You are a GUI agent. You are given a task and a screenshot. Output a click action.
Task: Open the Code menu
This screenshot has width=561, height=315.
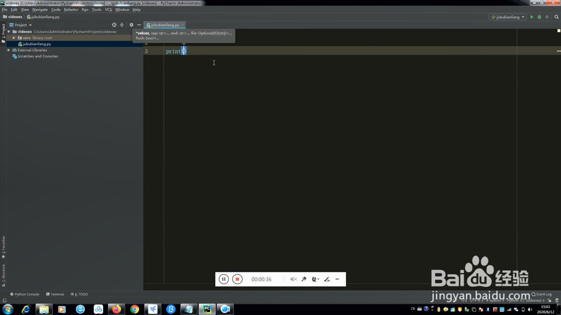[56, 9]
